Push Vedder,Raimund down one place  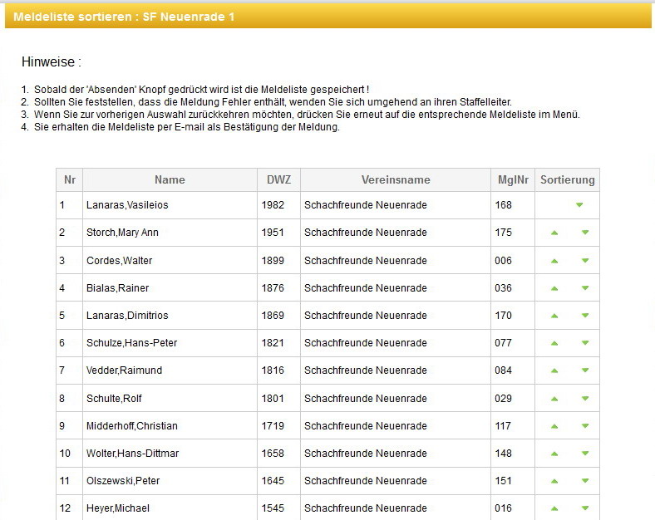(585, 370)
